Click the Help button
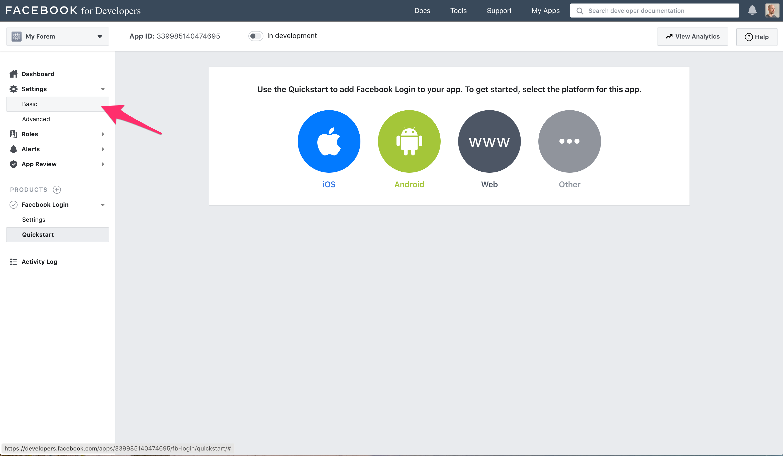This screenshot has height=456, width=783. pyautogui.click(x=757, y=37)
